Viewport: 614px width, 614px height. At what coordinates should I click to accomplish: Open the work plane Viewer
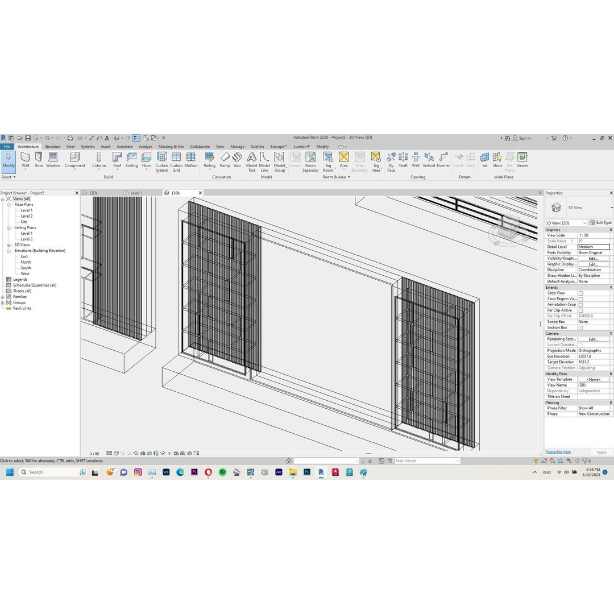522,160
